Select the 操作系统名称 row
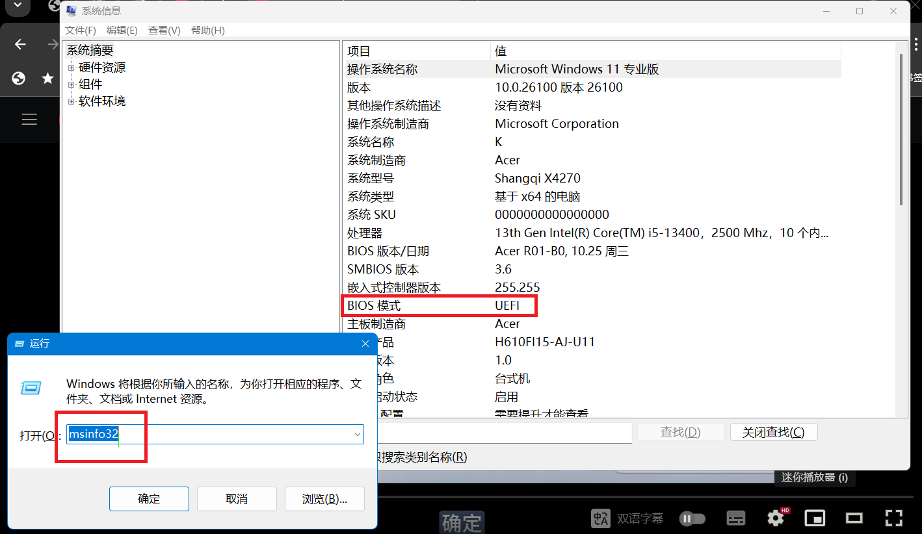 coord(592,69)
